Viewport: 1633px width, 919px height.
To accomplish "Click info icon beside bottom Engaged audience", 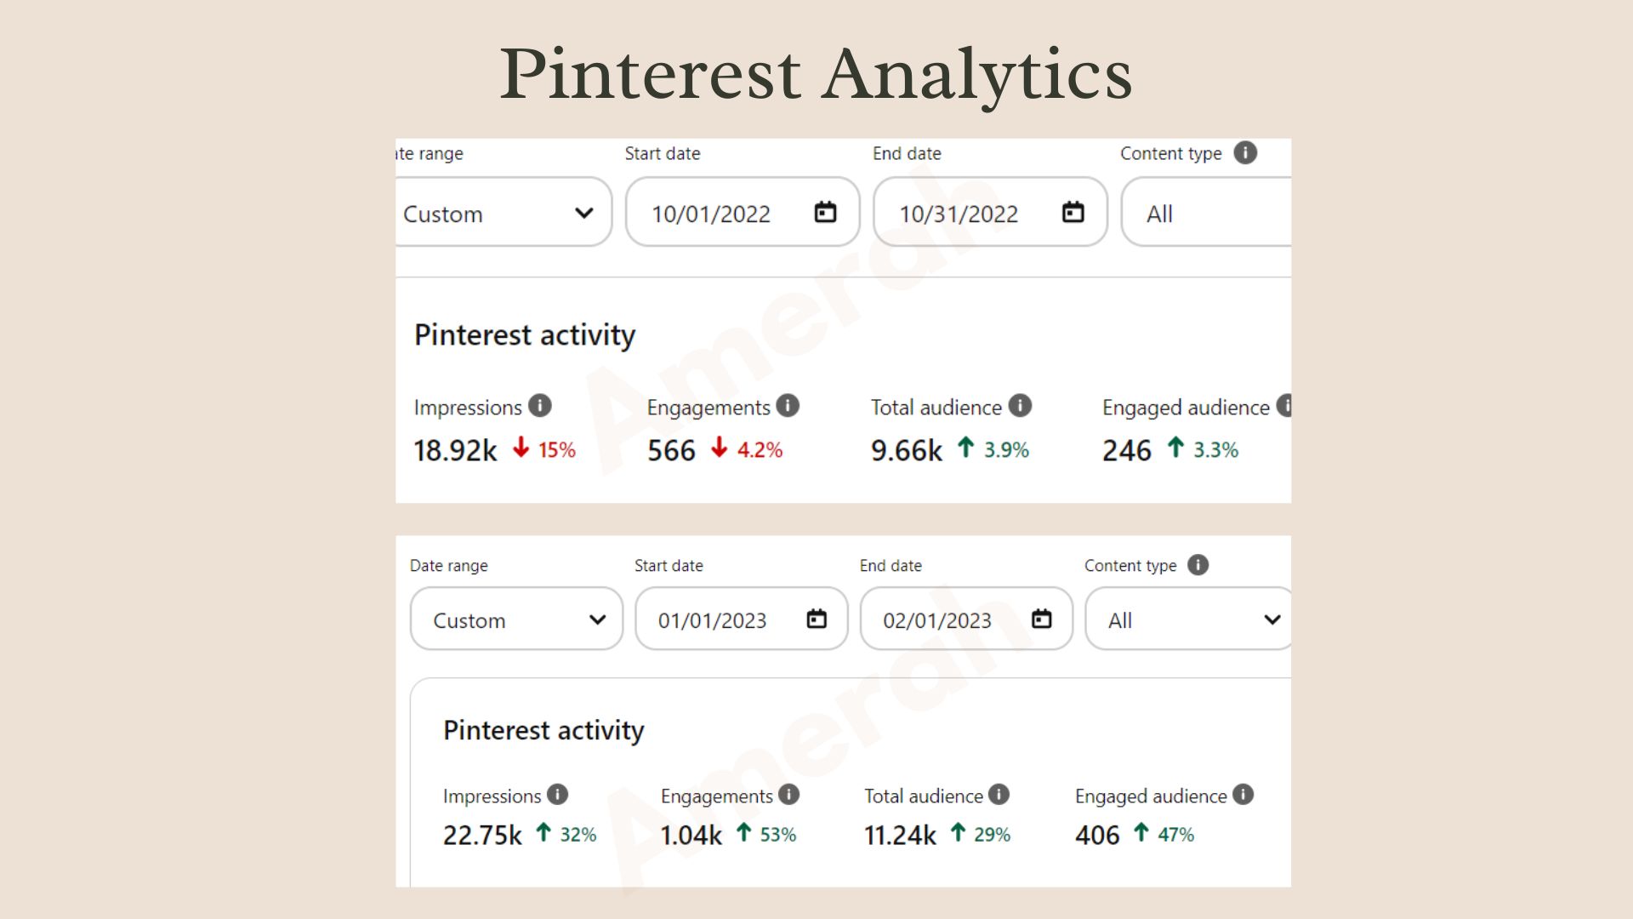I will (1243, 795).
